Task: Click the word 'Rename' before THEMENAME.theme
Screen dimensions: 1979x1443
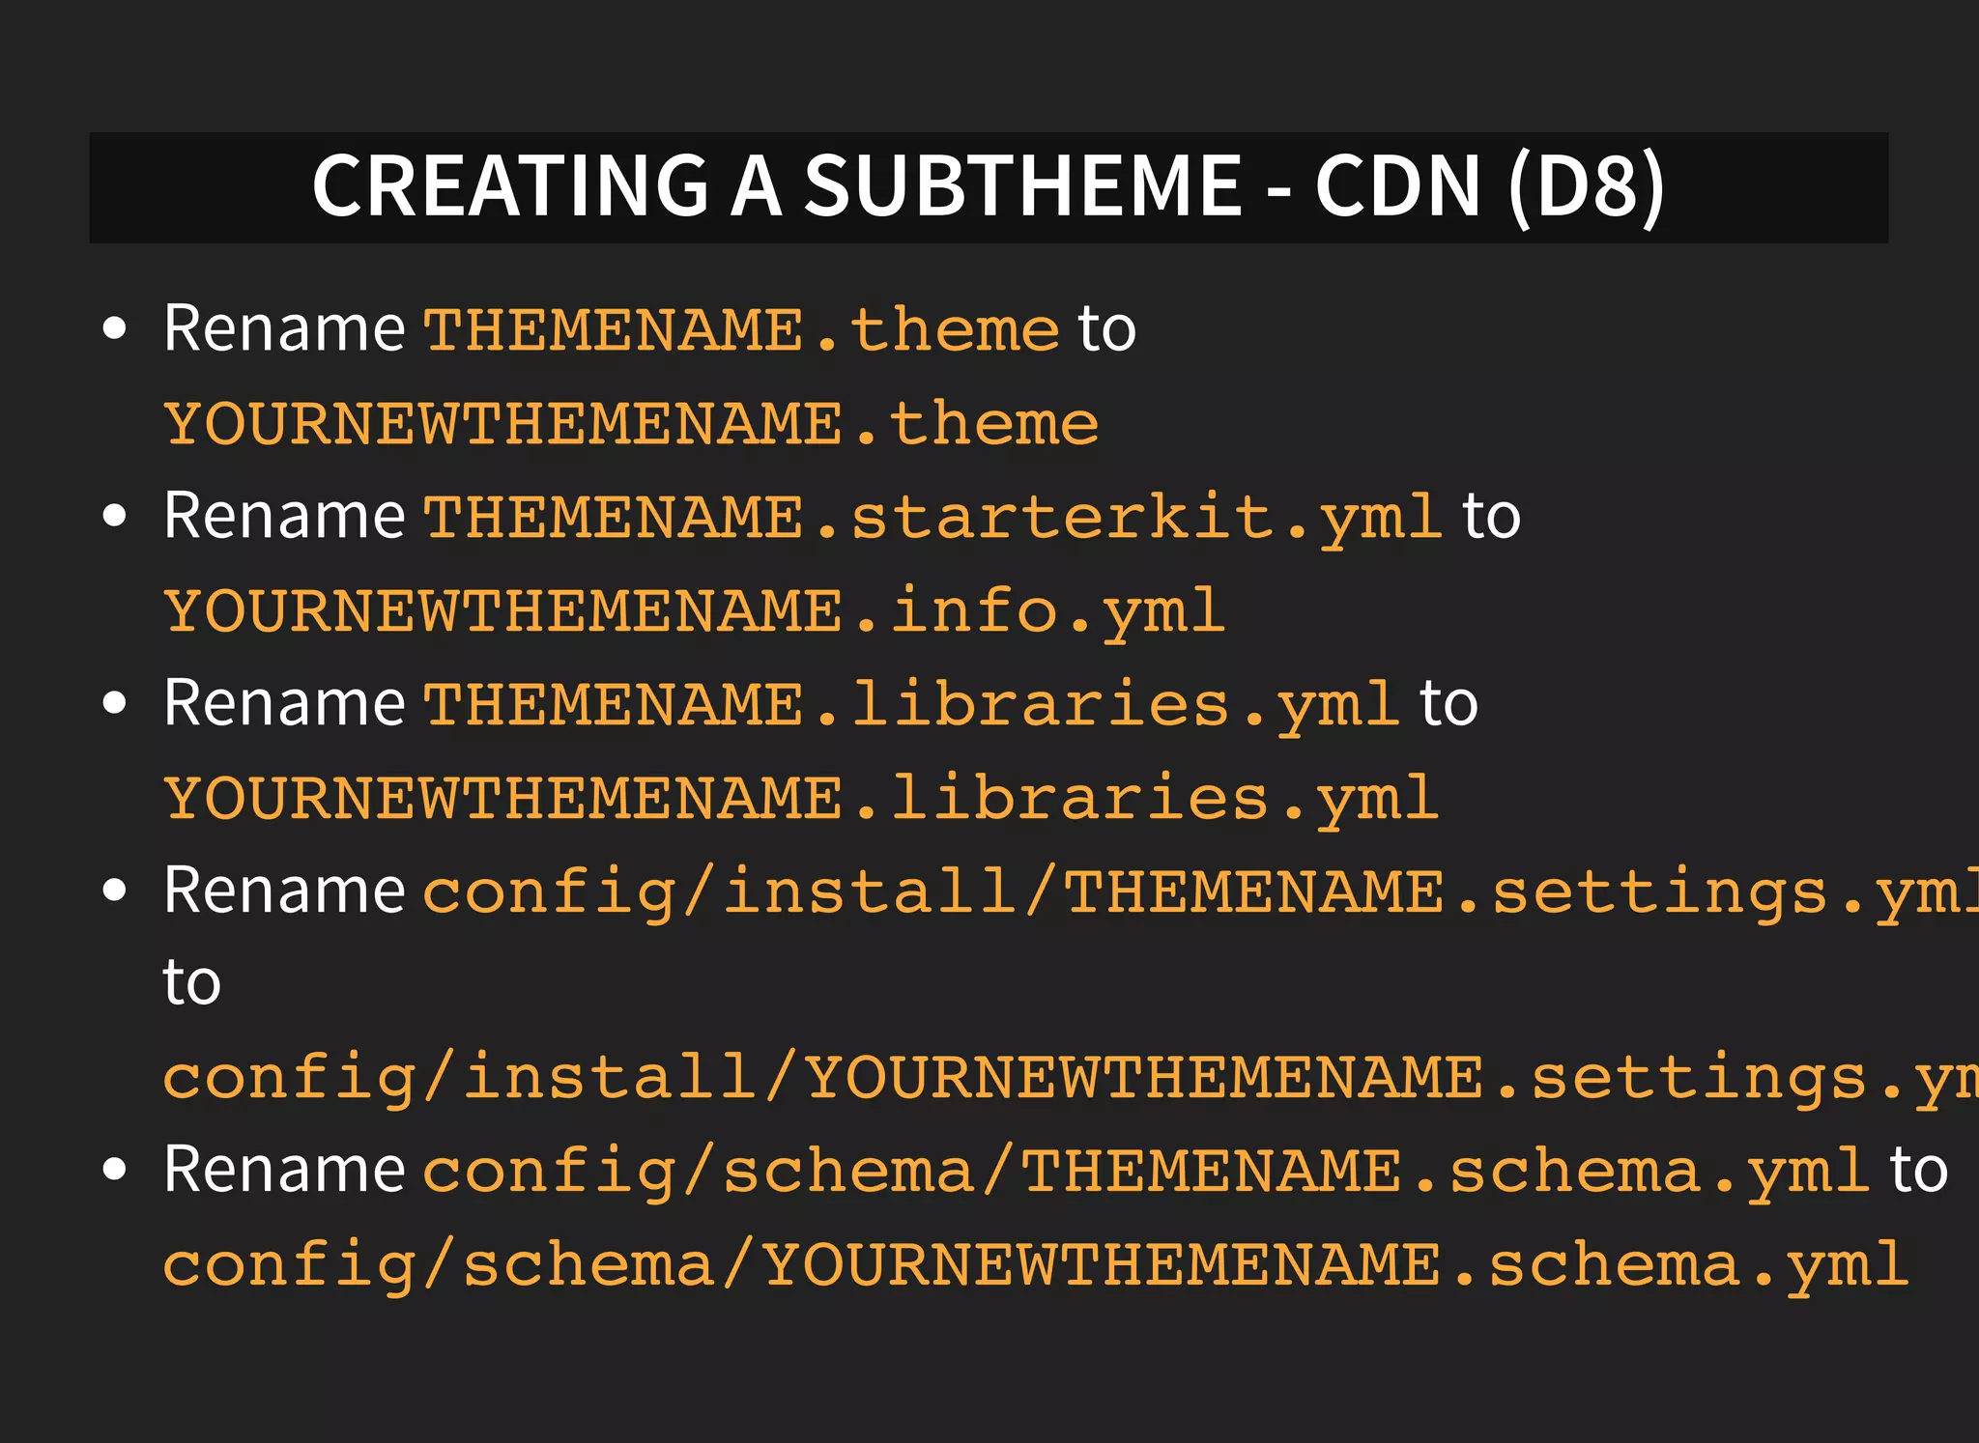Action: pyautogui.click(x=284, y=328)
